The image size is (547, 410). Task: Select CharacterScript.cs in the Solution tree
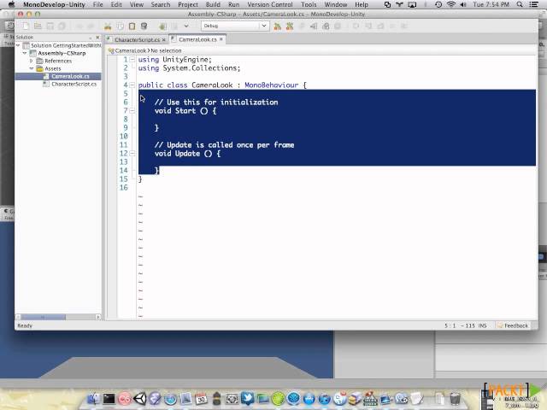(x=74, y=84)
